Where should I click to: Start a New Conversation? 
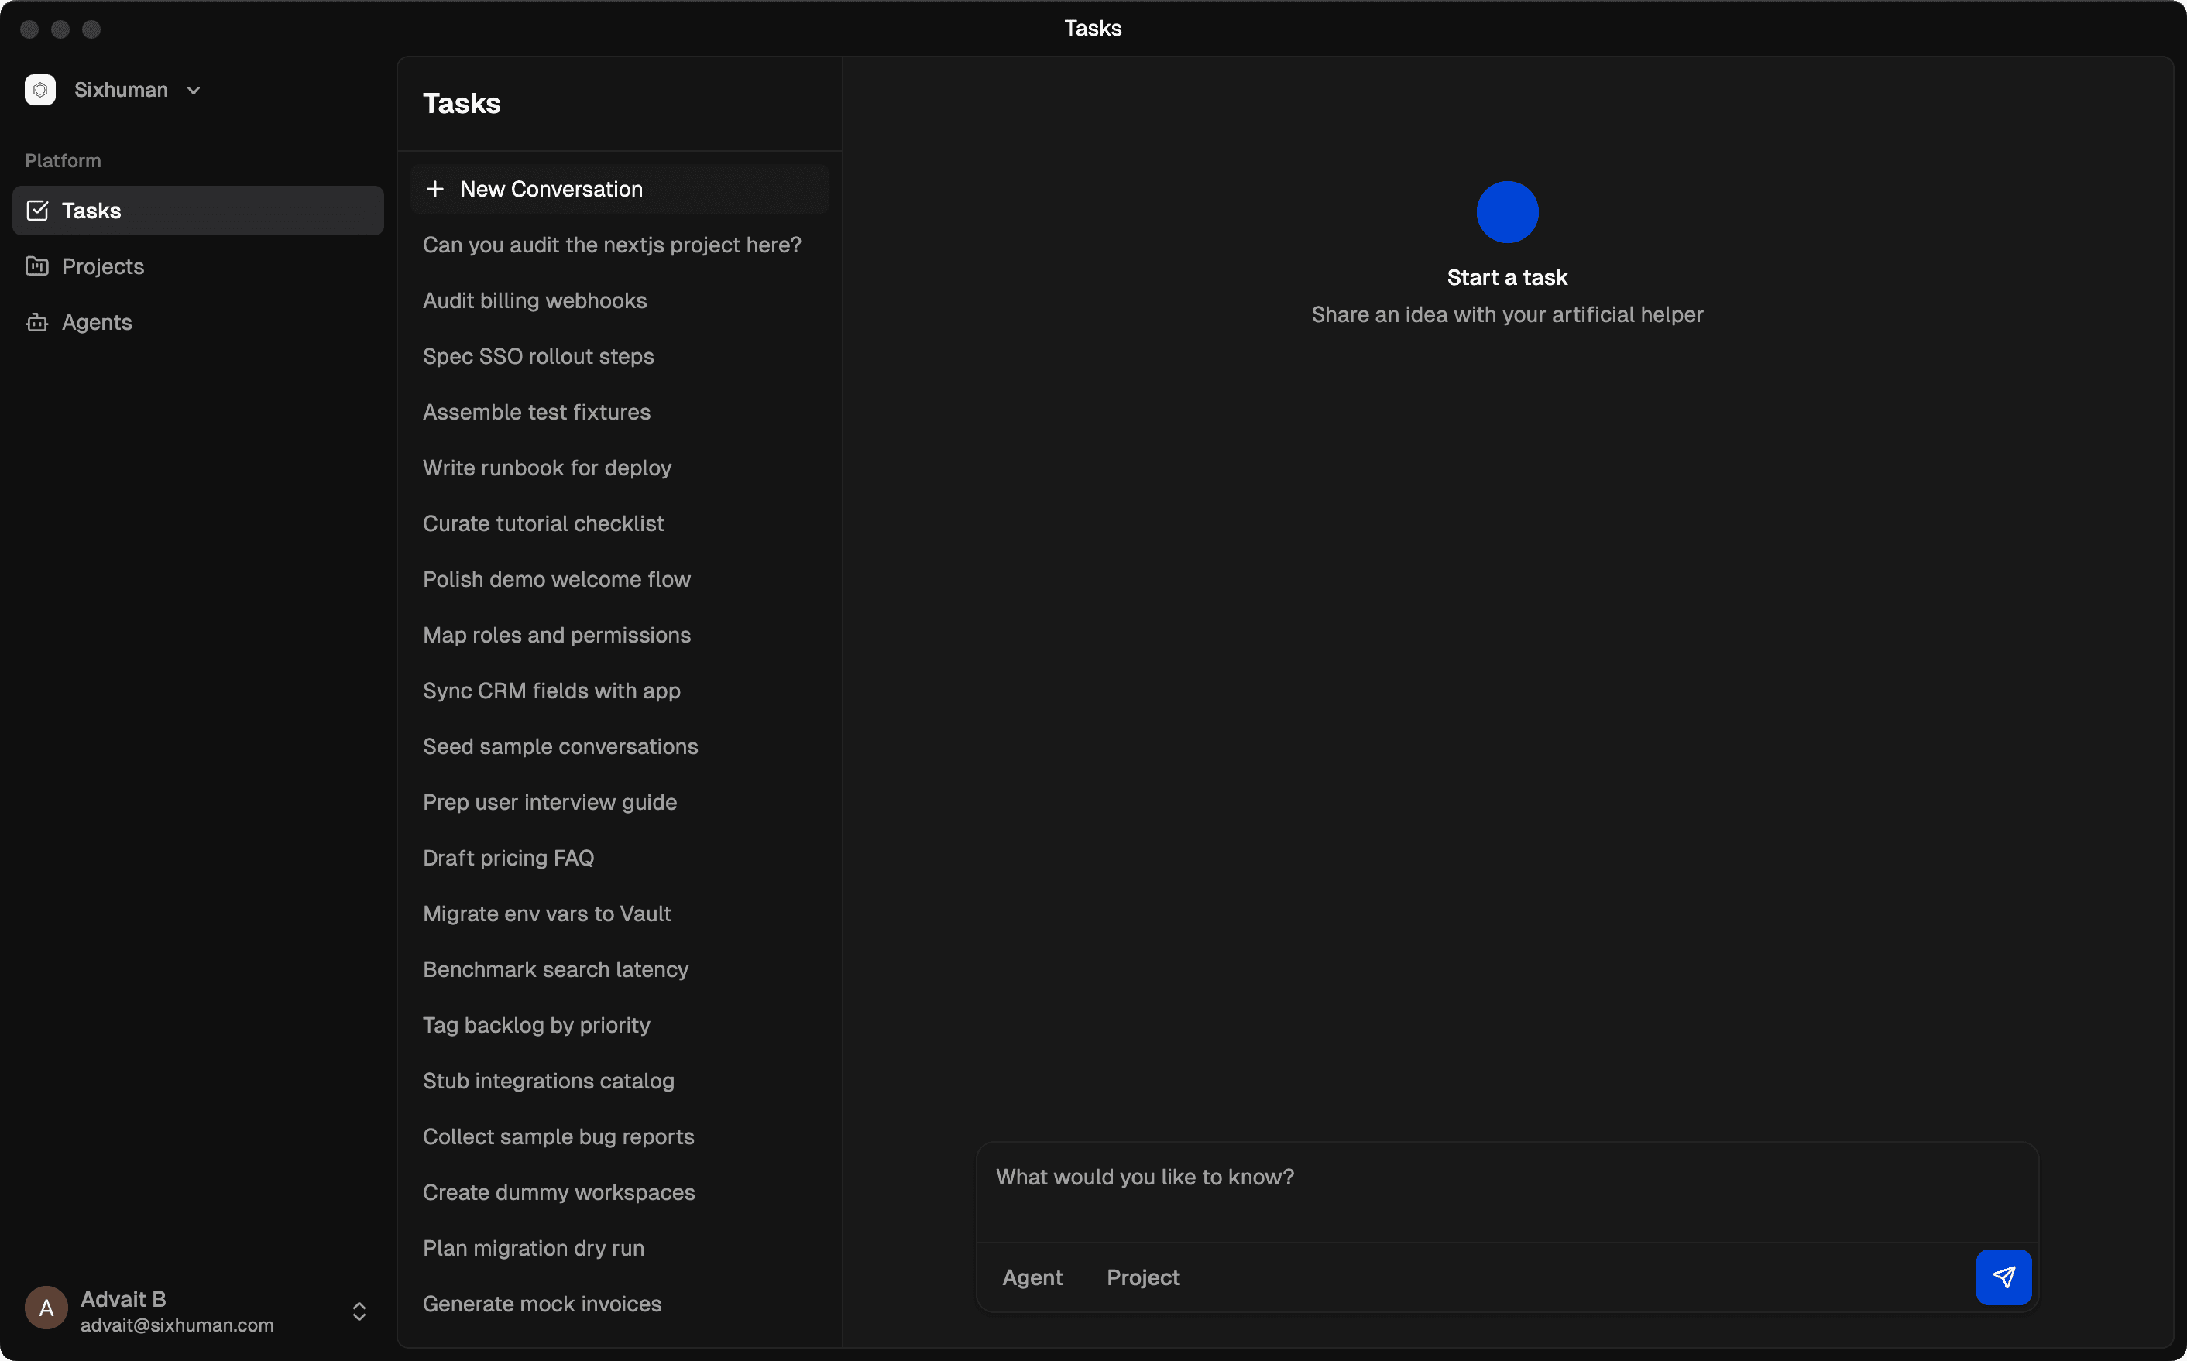551,189
